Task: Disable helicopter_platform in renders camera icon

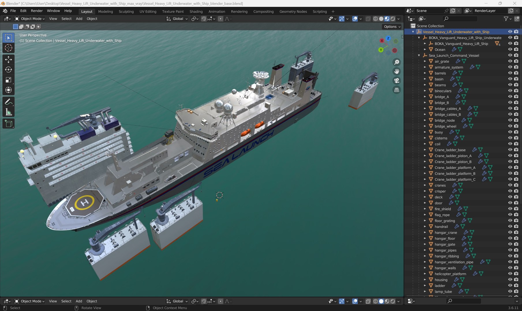Action: point(516,274)
